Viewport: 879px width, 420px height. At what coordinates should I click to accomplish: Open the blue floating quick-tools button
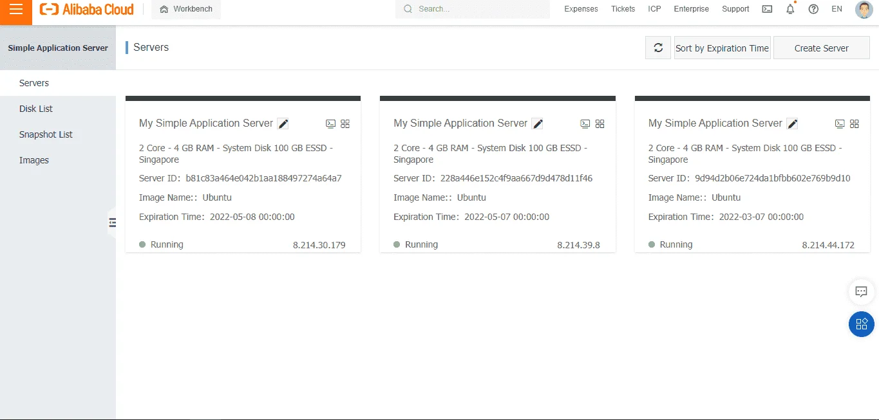[x=861, y=324]
